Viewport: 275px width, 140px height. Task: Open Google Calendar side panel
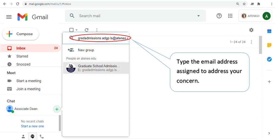(269, 31)
